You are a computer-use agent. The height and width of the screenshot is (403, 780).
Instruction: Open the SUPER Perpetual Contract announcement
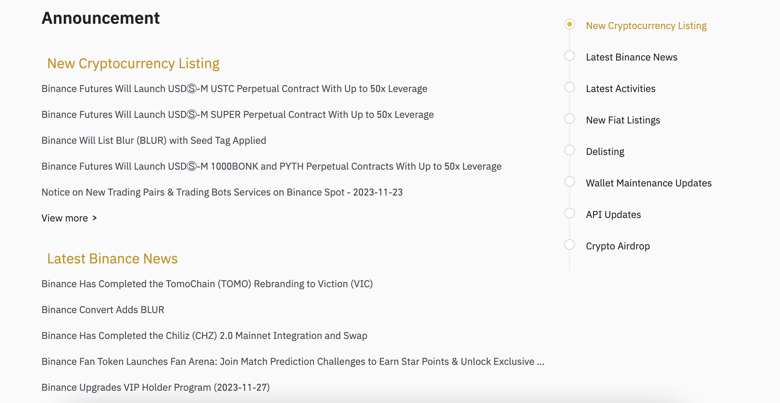click(238, 114)
